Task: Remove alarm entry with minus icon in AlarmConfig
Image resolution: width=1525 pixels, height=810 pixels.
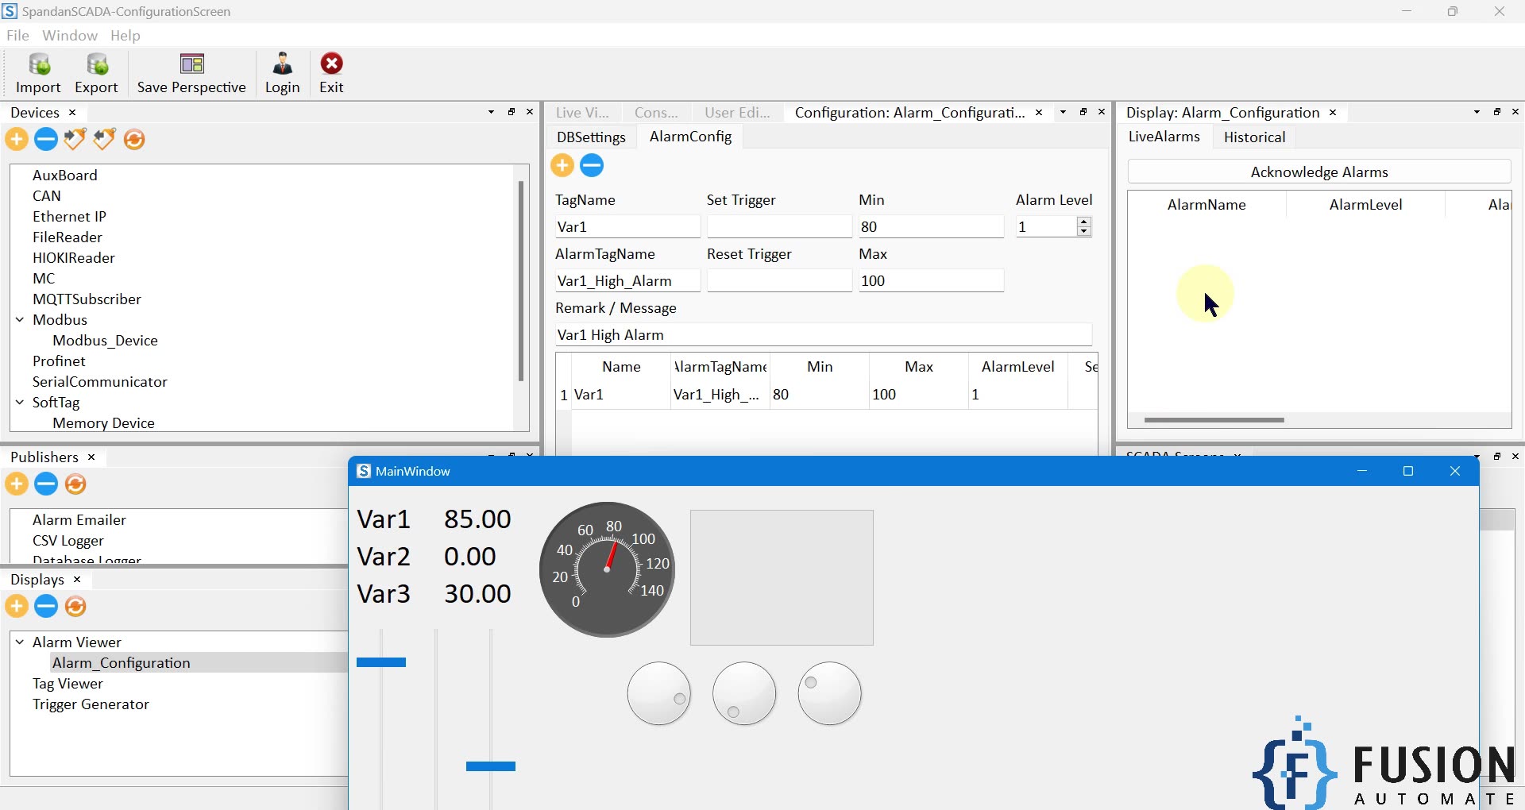Action: (592, 165)
